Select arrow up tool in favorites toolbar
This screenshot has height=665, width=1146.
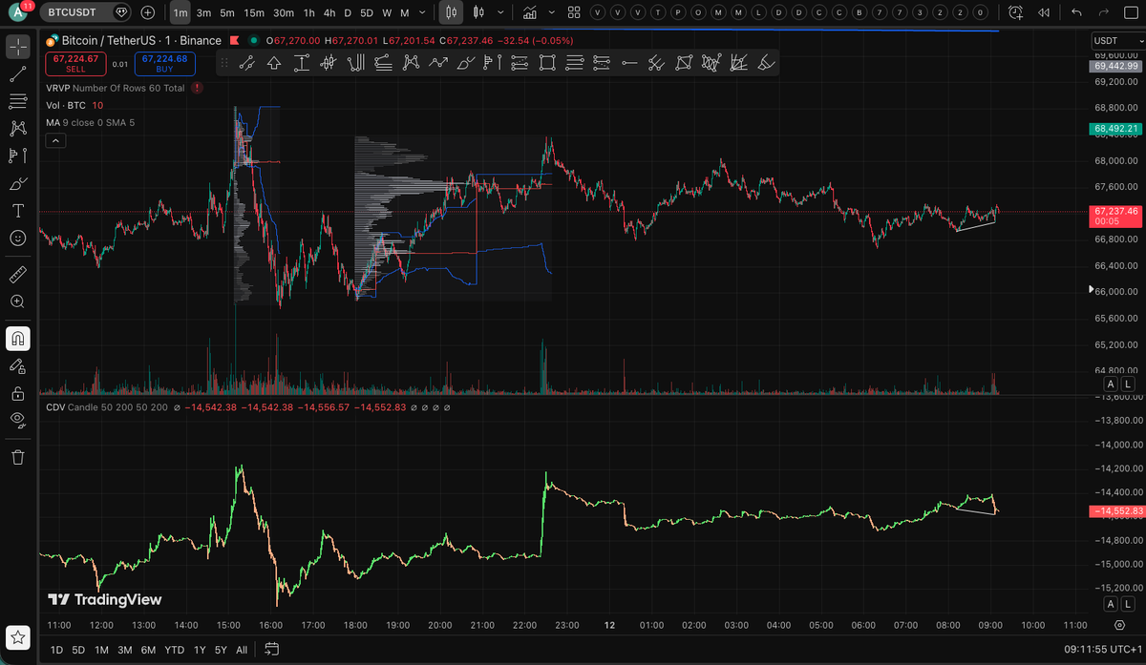(274, 63)
